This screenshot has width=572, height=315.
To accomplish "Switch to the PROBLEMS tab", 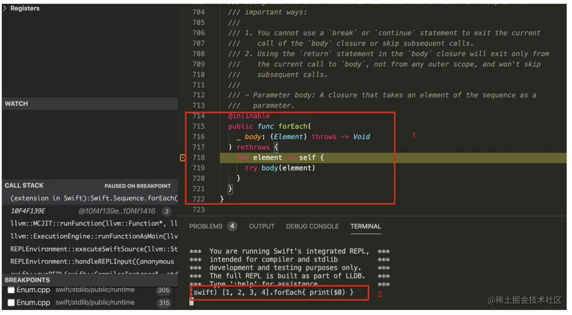I will click(206, 226).
